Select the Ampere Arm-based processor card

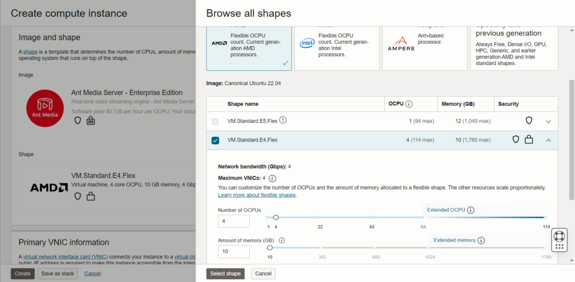(425, 48)
